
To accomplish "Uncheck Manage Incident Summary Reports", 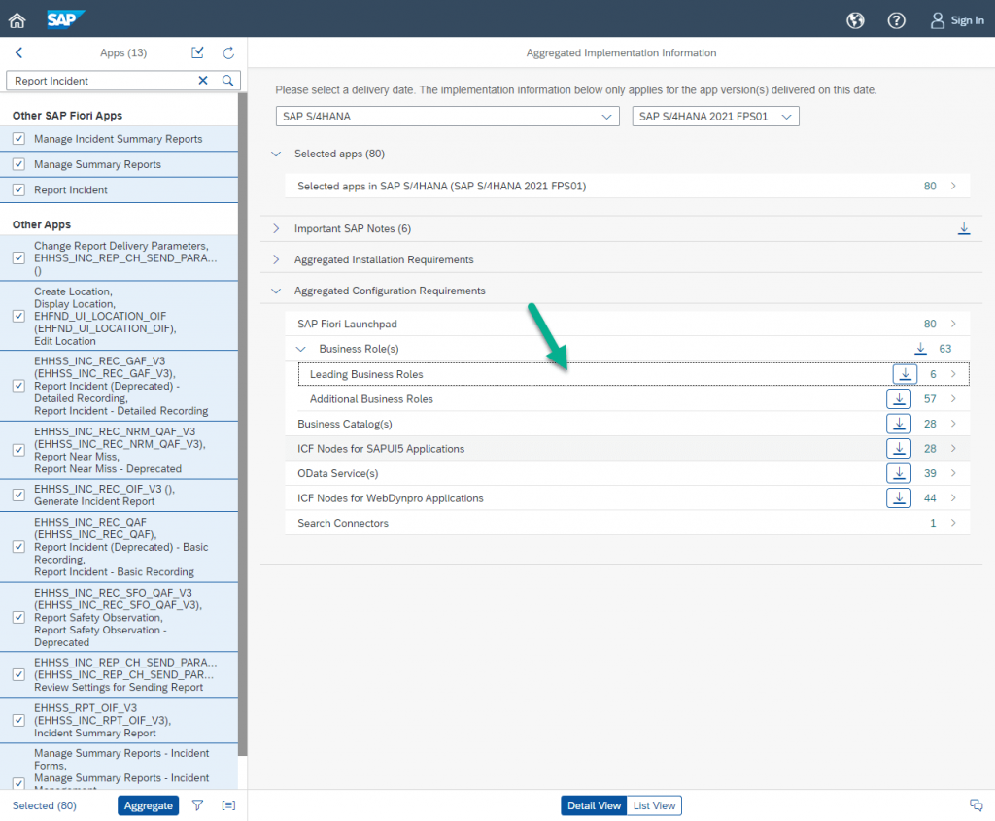I will [x=19, y=138].
